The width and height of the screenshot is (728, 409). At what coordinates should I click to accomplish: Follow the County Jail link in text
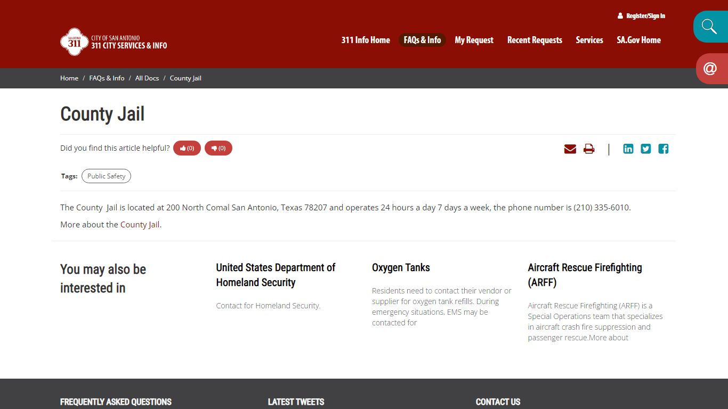[140, 225]
